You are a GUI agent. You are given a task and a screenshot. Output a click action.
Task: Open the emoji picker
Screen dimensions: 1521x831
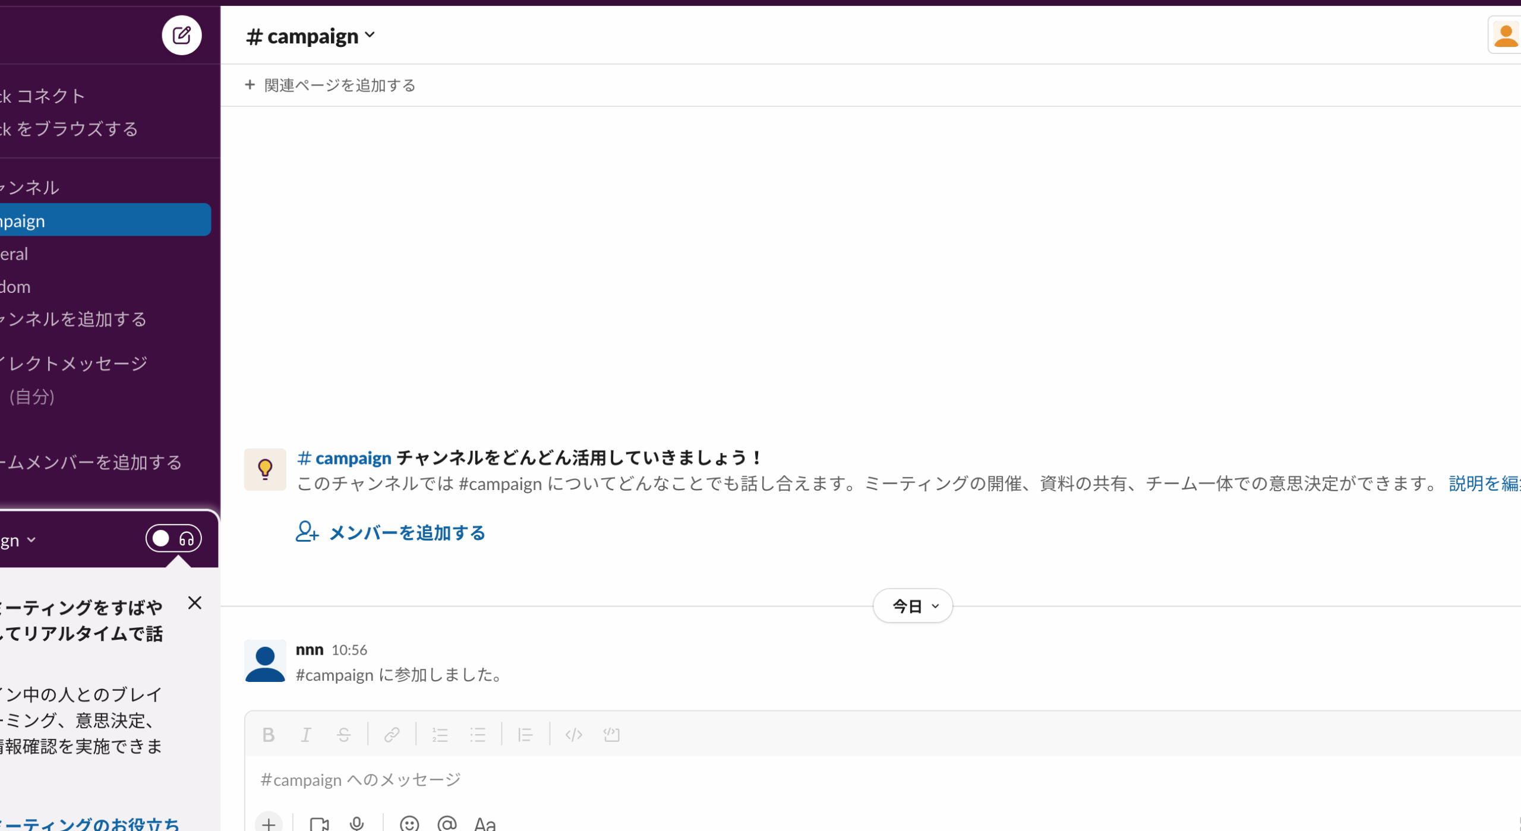[409, 823]
